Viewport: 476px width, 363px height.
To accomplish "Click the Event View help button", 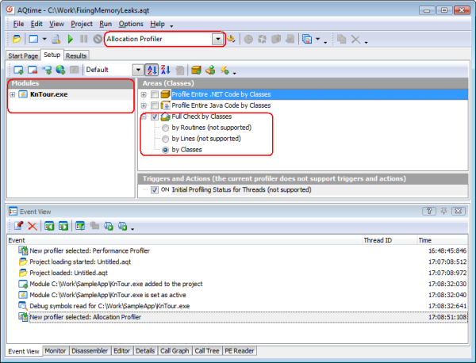I will click(x=429, y=211).
